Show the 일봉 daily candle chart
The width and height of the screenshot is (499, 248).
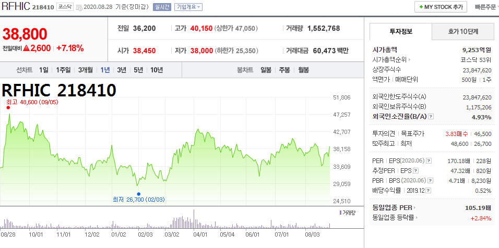click(266, 70)
